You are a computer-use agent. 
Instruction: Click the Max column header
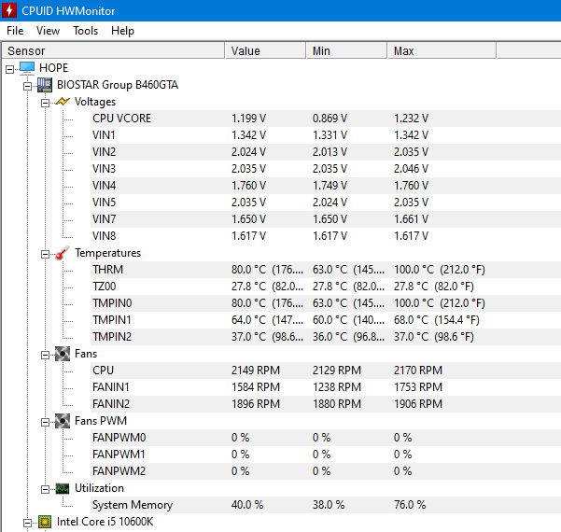point(442,50)
